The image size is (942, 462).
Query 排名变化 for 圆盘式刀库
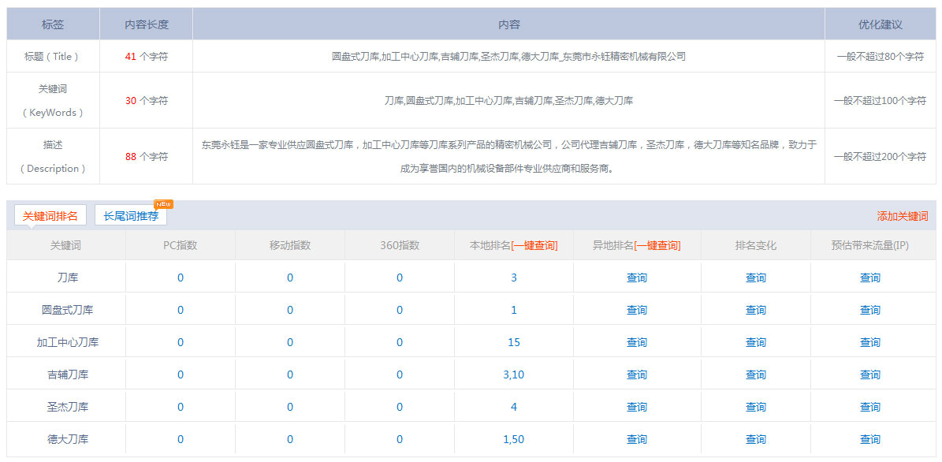coord(756,310)
